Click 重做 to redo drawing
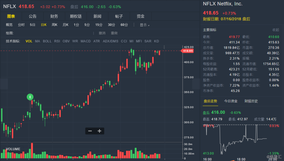The width and height of the screenshot is (284, 161). [x=114, y=33]
